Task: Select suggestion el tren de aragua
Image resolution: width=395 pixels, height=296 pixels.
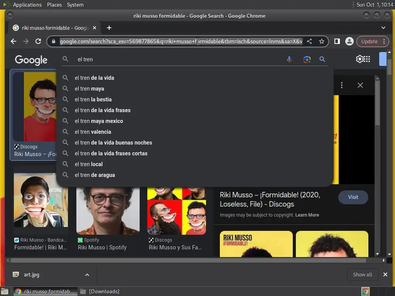Action: (x=195, y=175)
